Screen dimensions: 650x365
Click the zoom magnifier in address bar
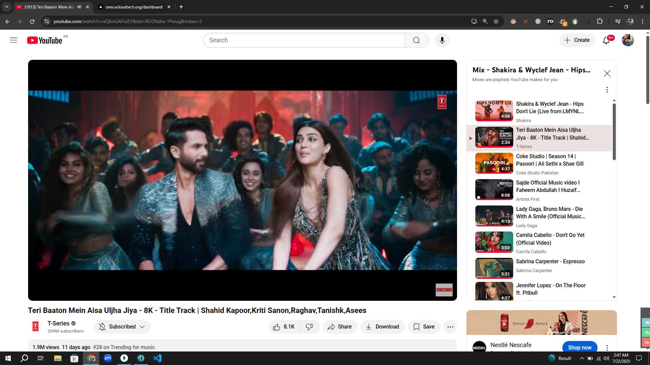485,21
